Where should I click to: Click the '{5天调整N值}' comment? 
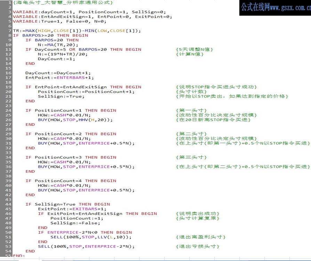(x=194, y=49)
